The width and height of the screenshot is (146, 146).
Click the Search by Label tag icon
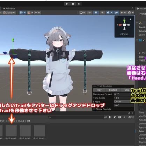click(x=115, y=117)
